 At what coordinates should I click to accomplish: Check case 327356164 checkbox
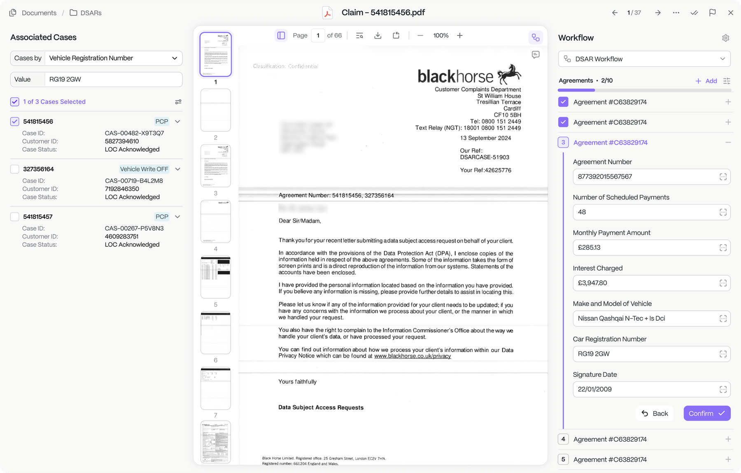(x=15, y=169)
